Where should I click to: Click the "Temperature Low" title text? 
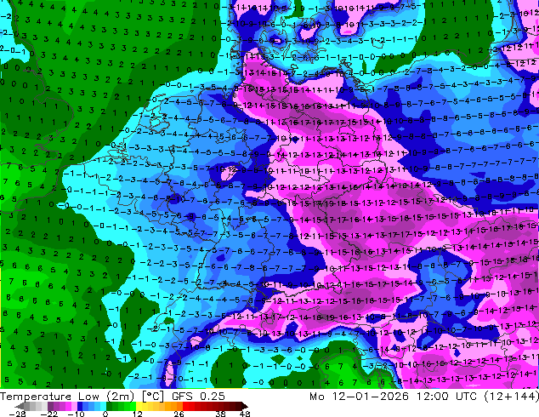click(x=49, y=397)
